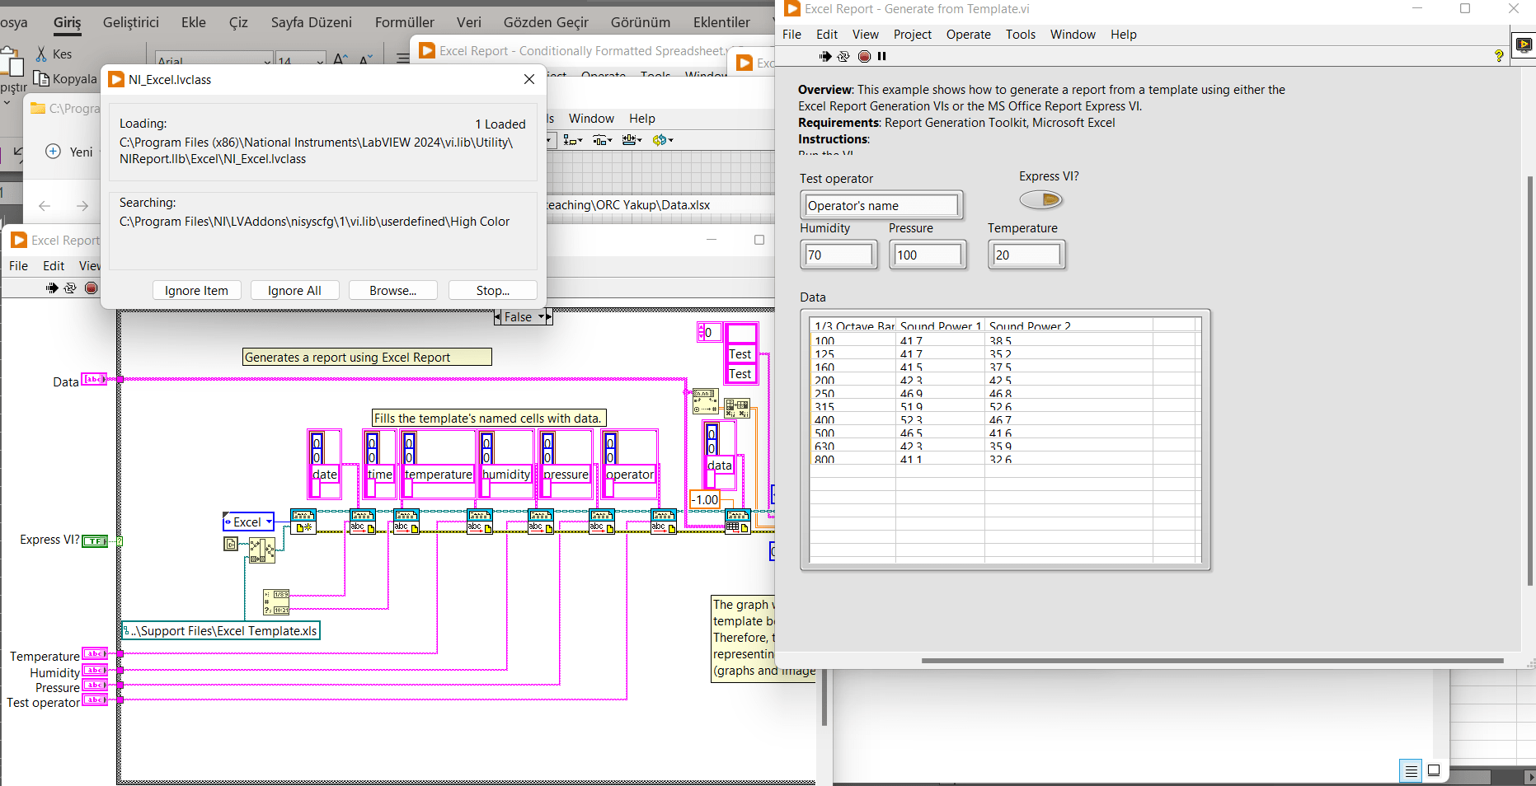Image resolution: width=1536 pixels, height=786 pixels.
Task: Close the NI_Excel.lvclass loading dialog
Action: click(x=528, y=79)
